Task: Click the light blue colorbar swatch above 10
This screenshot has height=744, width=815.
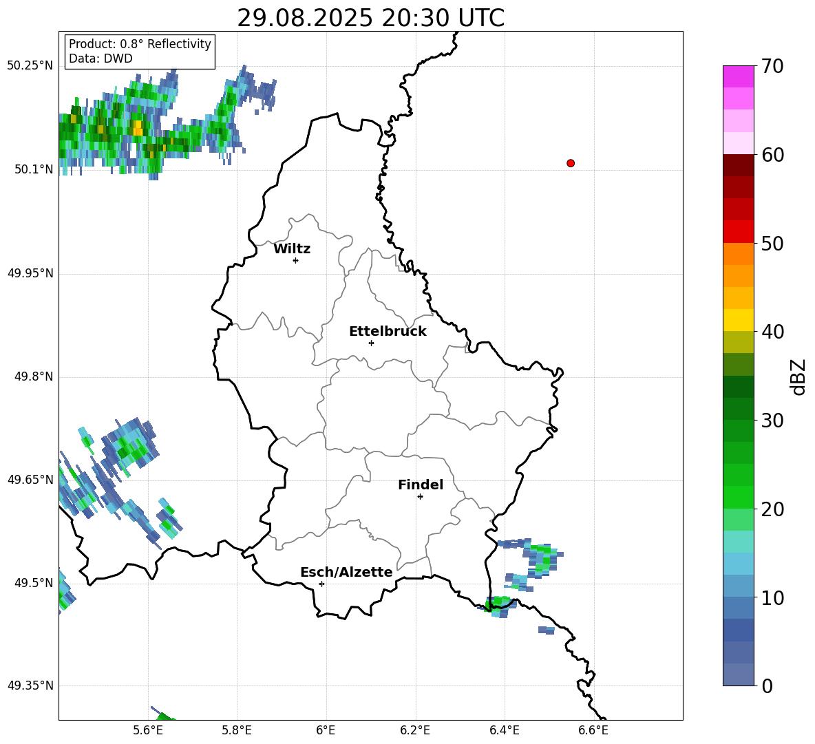Action: (738, 586)
